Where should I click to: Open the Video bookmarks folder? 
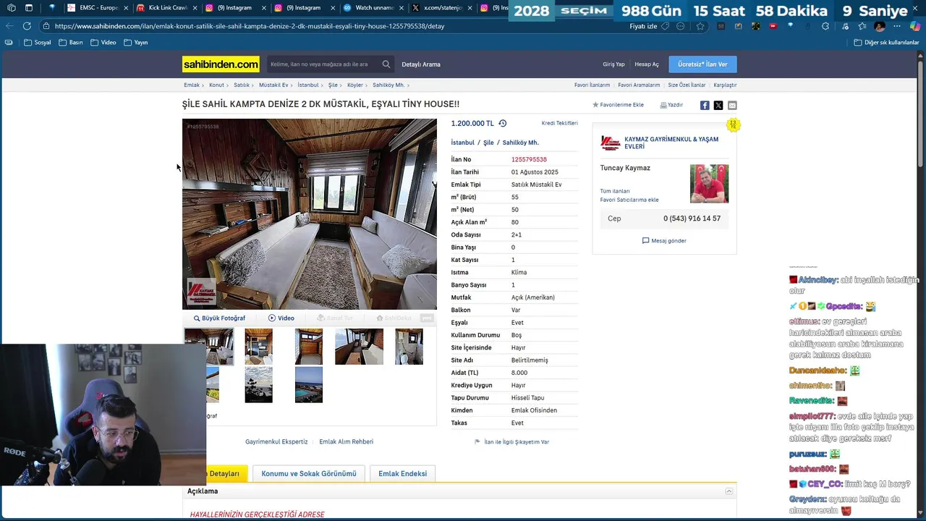pyautogui.click(x=103, y=43)
